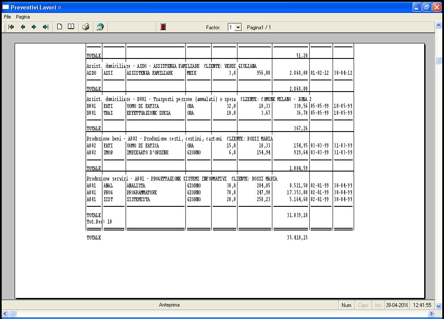Click the amount 17.353,00
Screen dimensions: 444x319
297,193
